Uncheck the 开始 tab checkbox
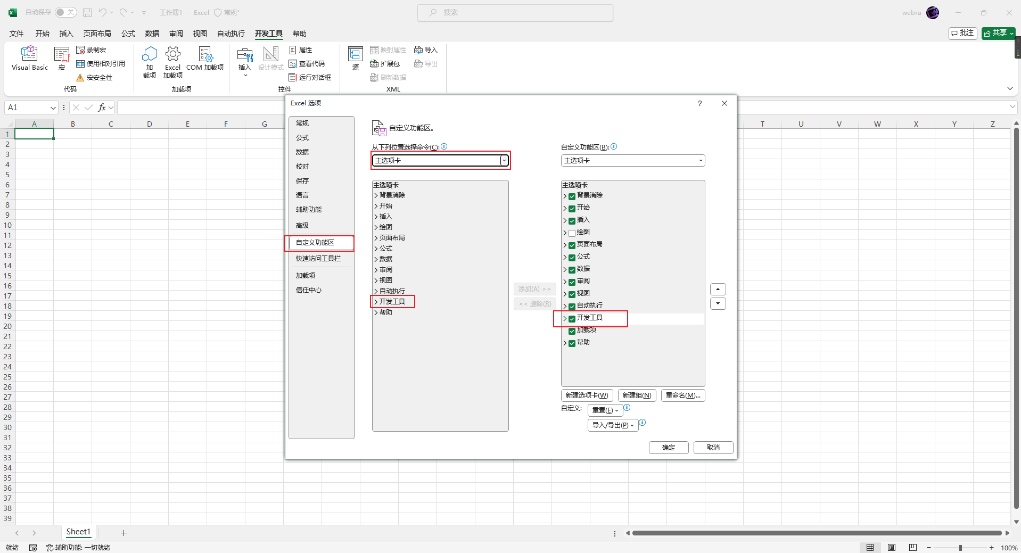The image size is (1021, 553). coord(572,209)
